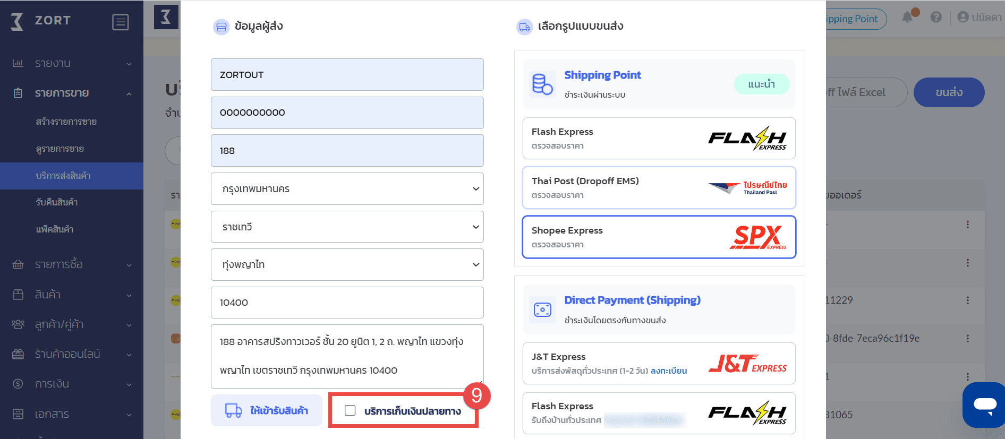Viewport: 1005px width, 439px height.
Task: Open options for the row with '1'
Action: (968, 377)
